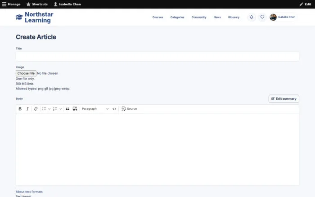Open the Glossary nav link
Screen dimensions: 315x197
tap(234, 17)
